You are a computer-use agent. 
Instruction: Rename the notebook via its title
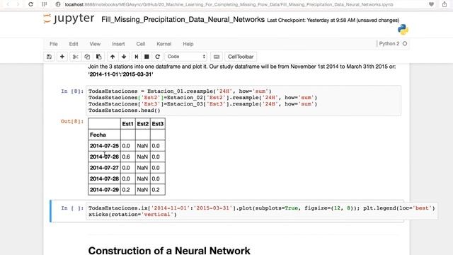183,19
